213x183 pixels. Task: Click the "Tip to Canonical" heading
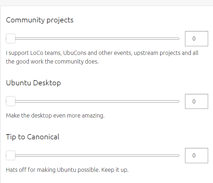point(33,137)
